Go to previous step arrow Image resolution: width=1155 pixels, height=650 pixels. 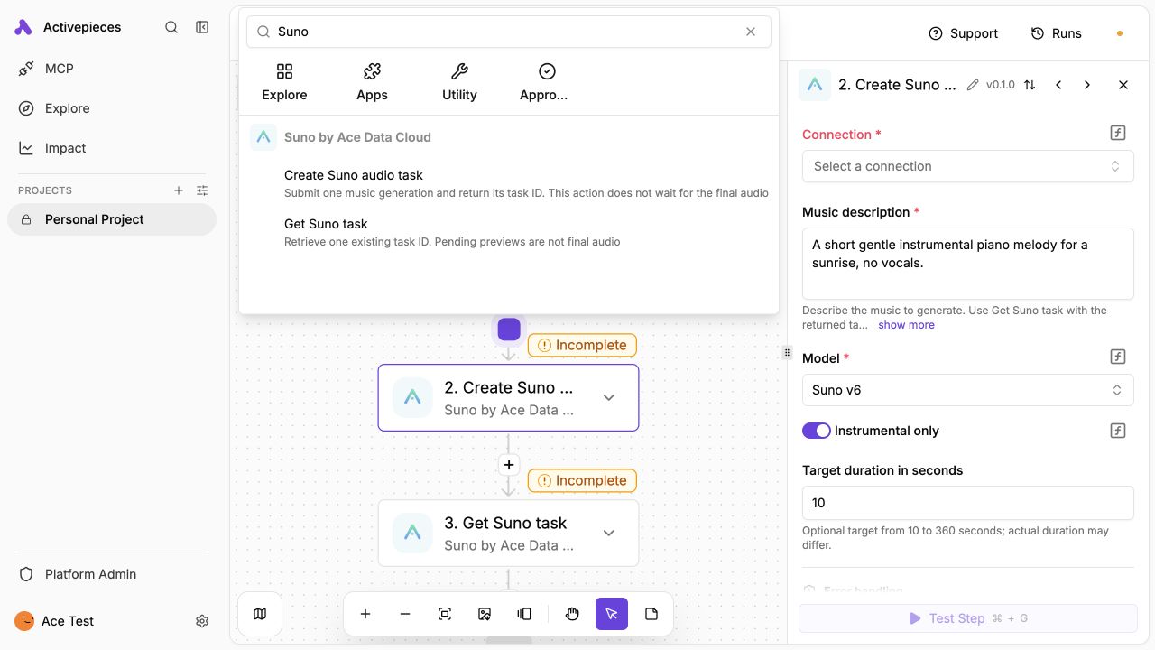pos(1058,85)
